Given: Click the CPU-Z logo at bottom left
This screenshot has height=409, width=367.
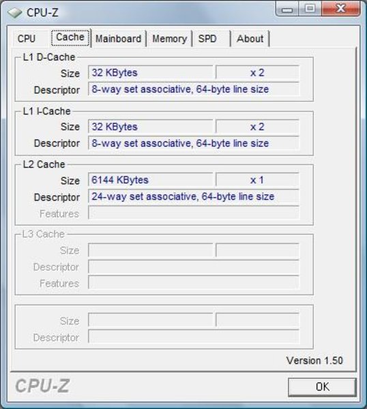Looking at the screenshot, I should point(42,386).
